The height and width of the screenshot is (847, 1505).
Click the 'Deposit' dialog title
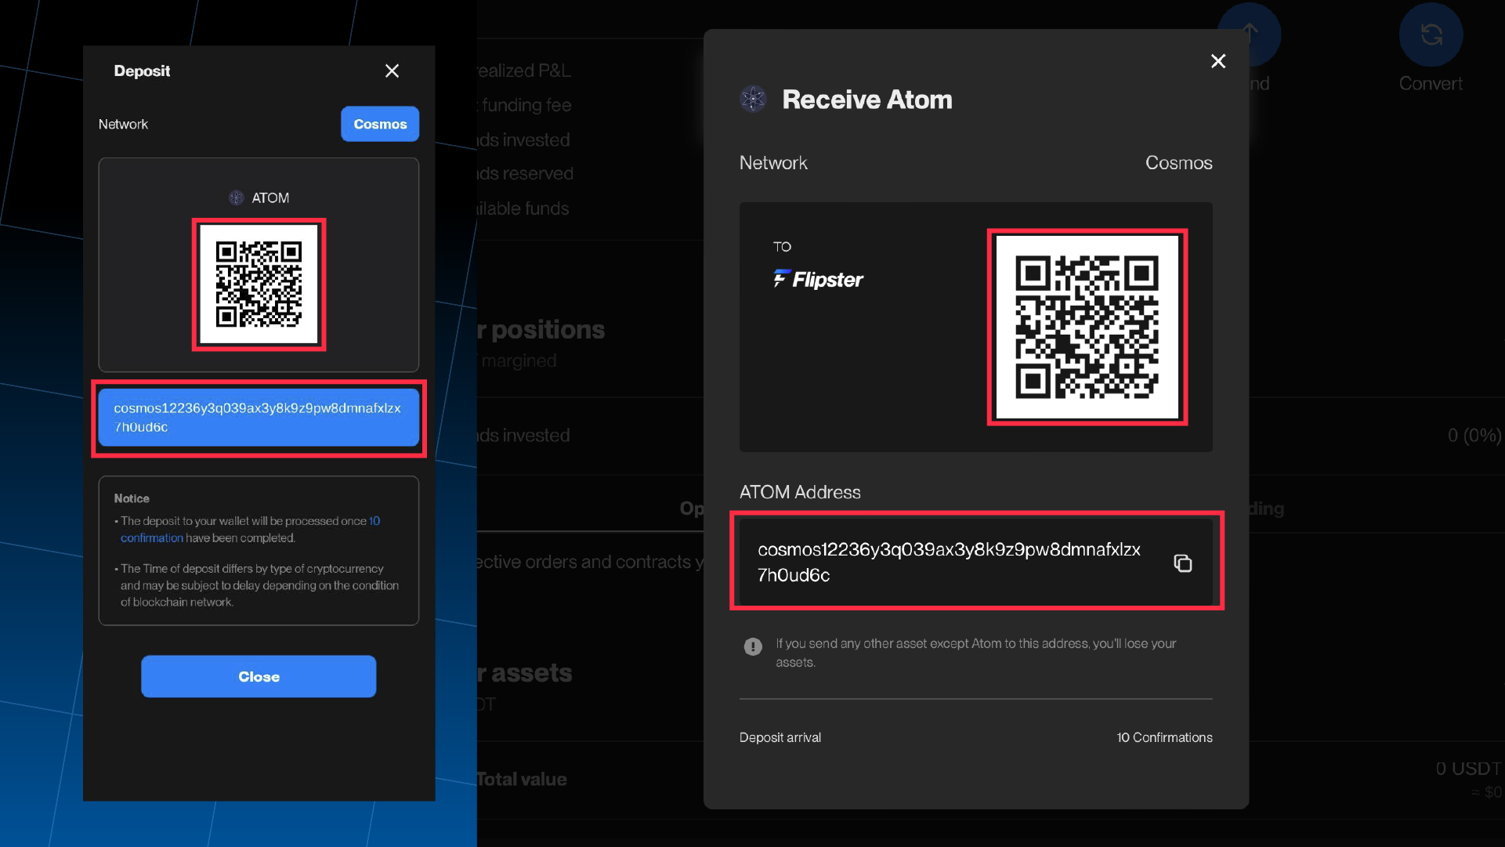tap(142, 71)
